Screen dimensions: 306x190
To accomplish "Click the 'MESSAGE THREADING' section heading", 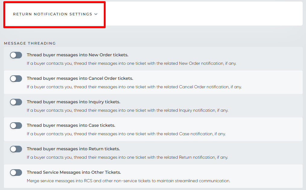I will [x=30, y=43].
